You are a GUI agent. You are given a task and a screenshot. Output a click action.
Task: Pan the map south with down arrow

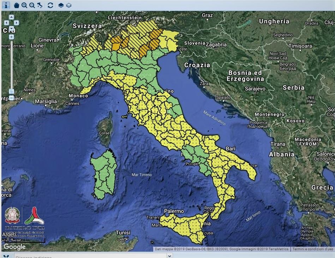click(x=12, y=28)
